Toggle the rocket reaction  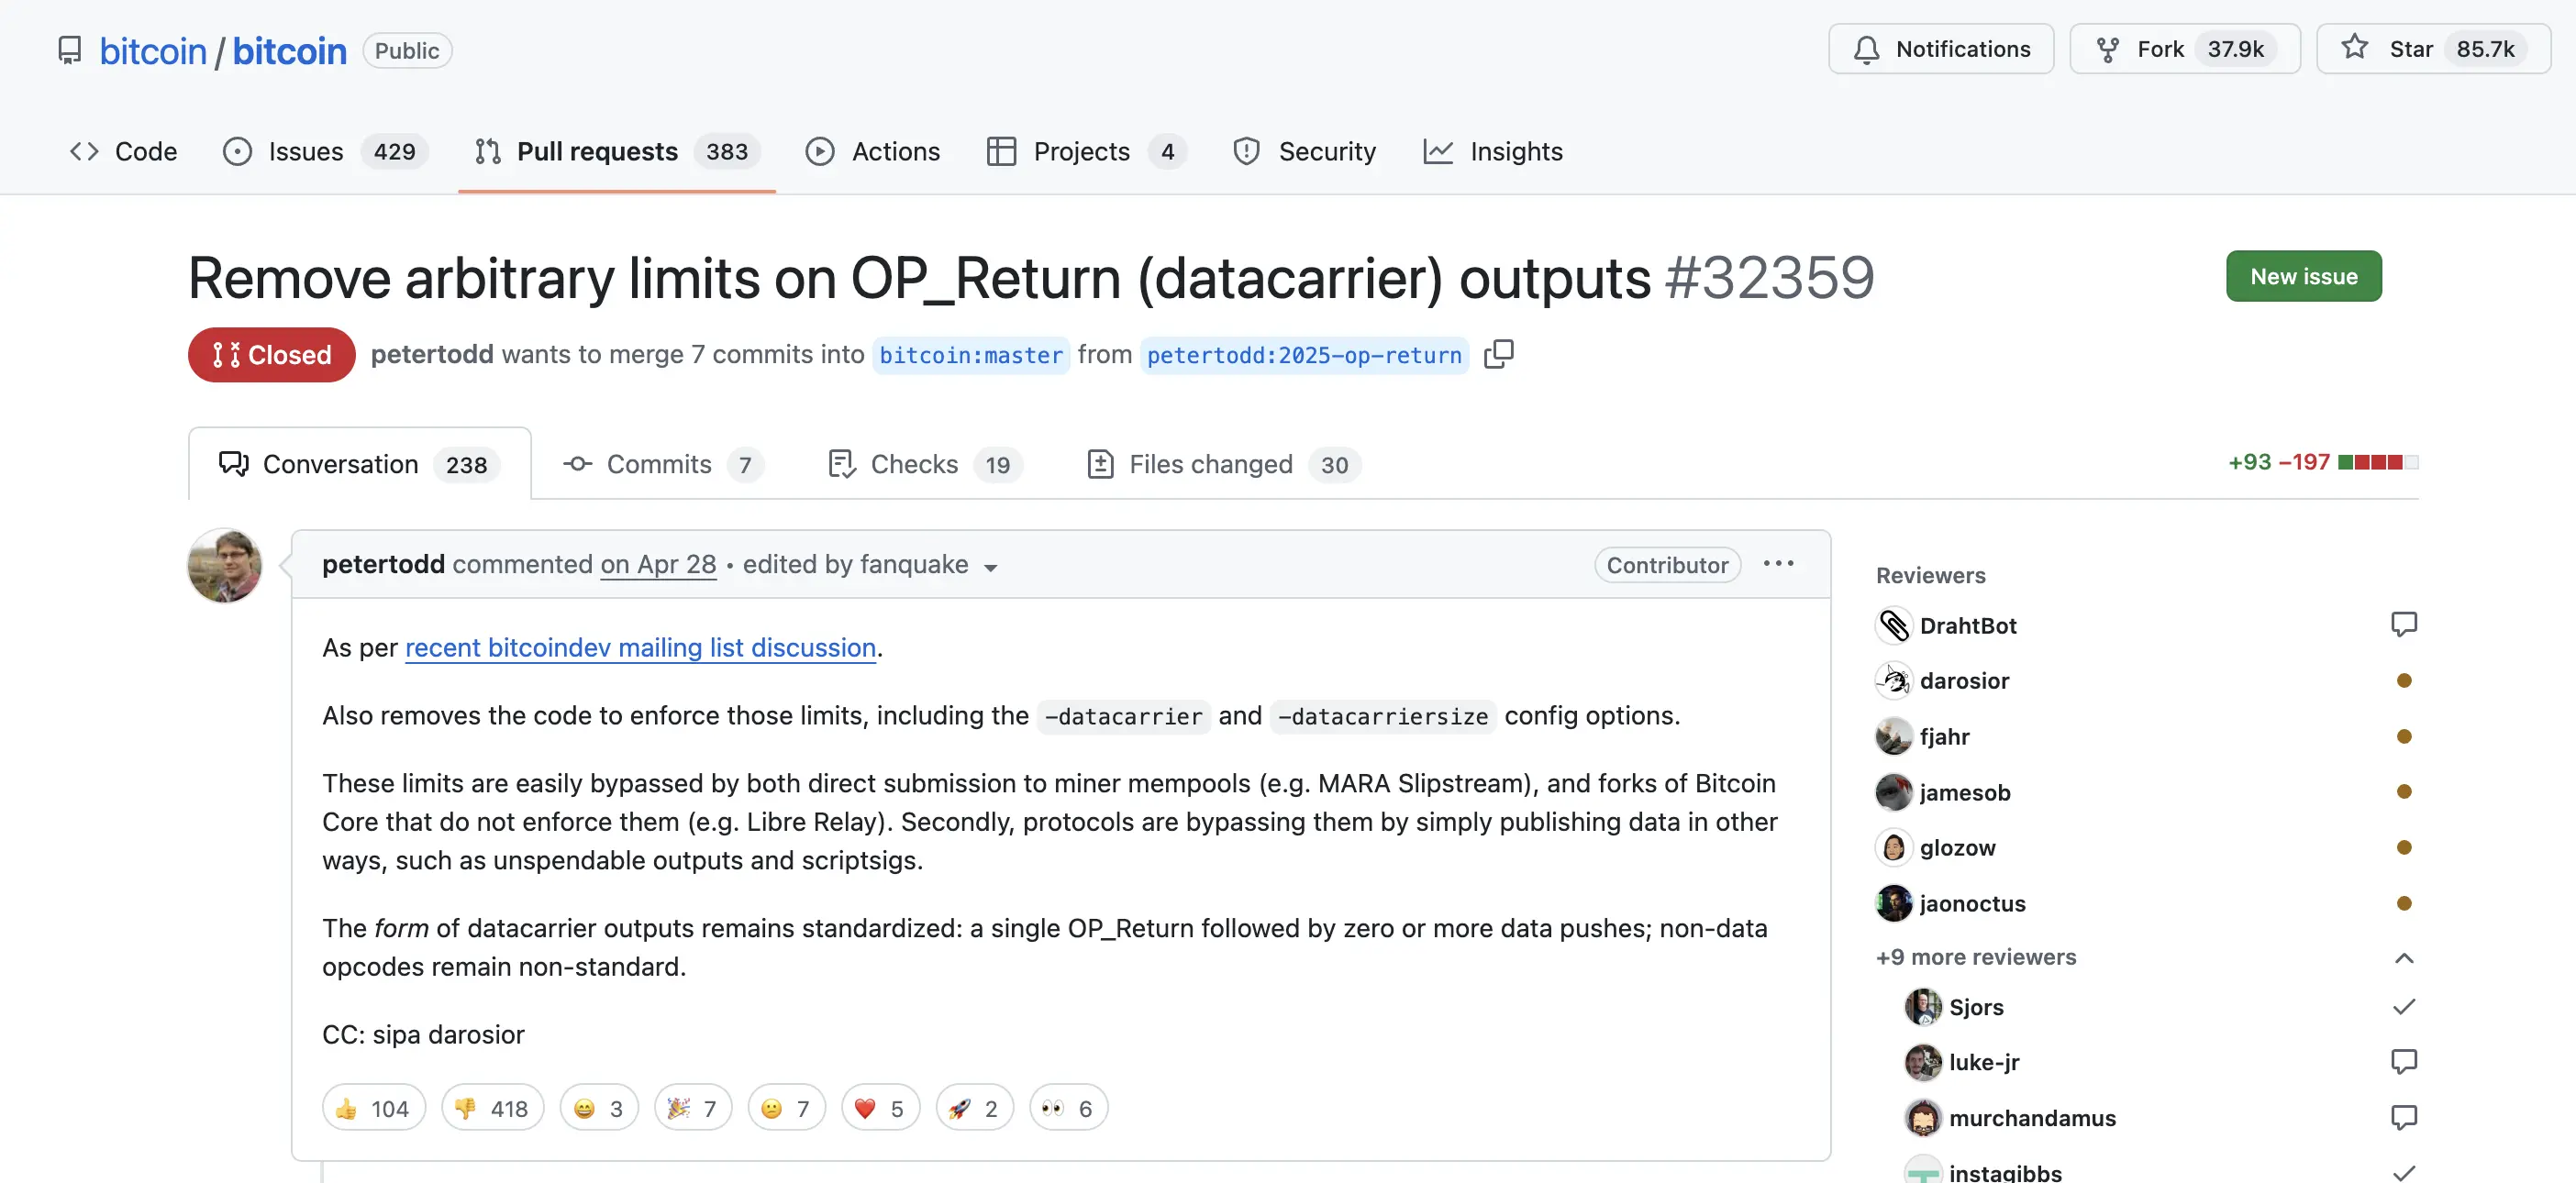[973, 1108]
